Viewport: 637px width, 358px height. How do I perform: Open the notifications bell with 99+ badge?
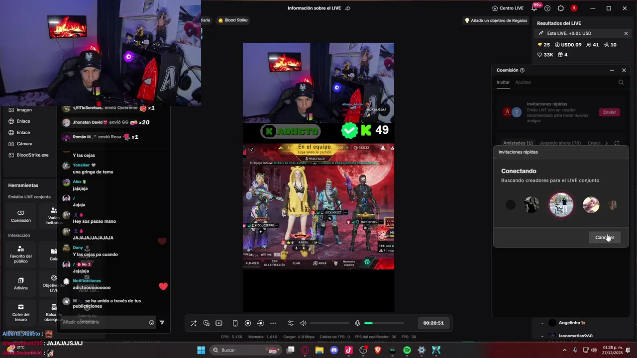click(534, 8)
